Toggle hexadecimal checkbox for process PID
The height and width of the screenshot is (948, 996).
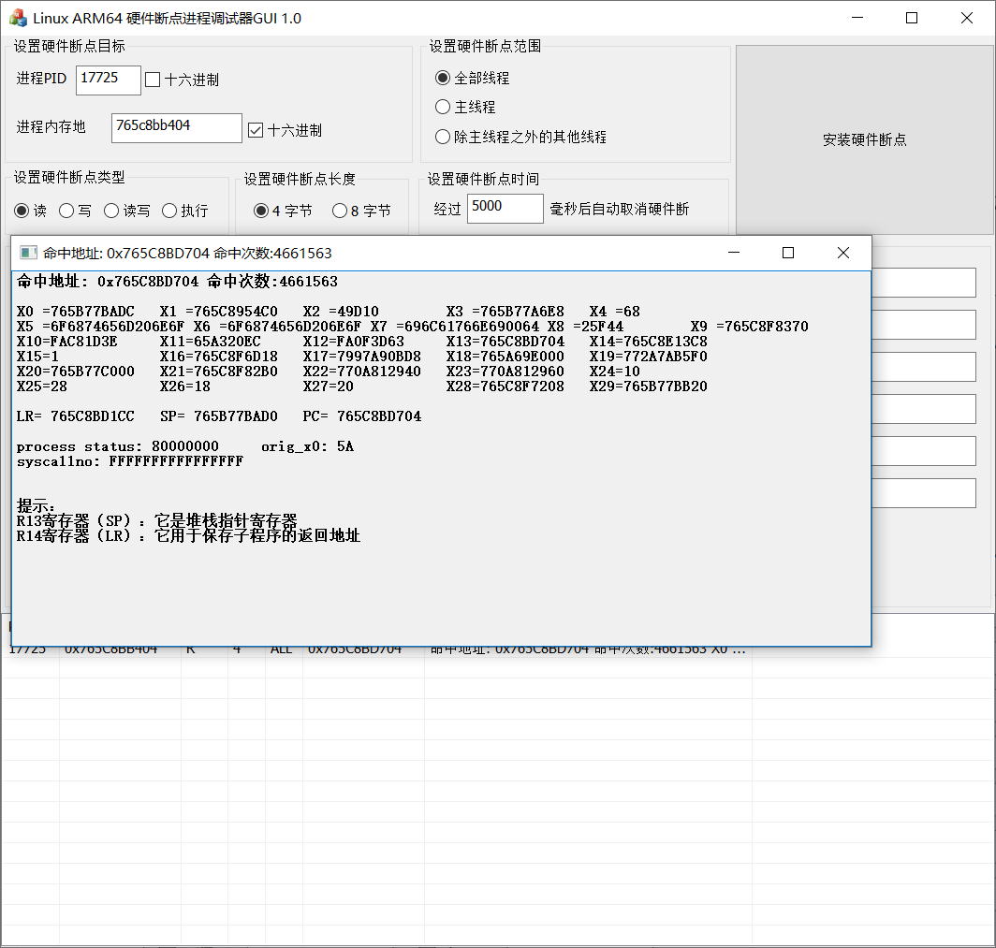tap(153, 80)
